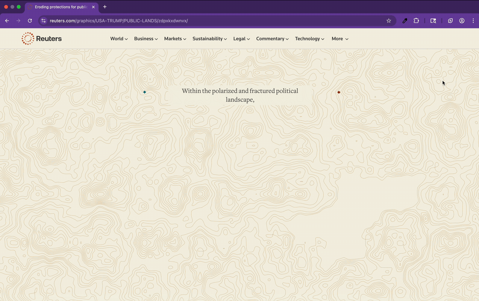Open the Extensions puzzle-piece icon

(416, 21)
